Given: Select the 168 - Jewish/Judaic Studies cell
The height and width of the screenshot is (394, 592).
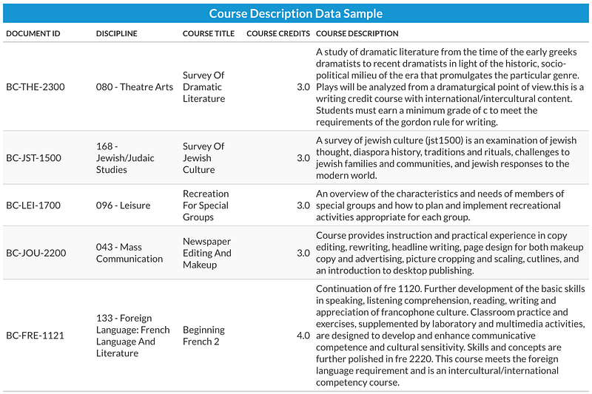Looking at the screenshot, I should [125, 158].
